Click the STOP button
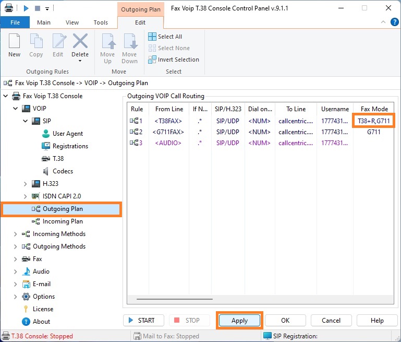This screenshot has width=401, height=342. pos(189,321)
